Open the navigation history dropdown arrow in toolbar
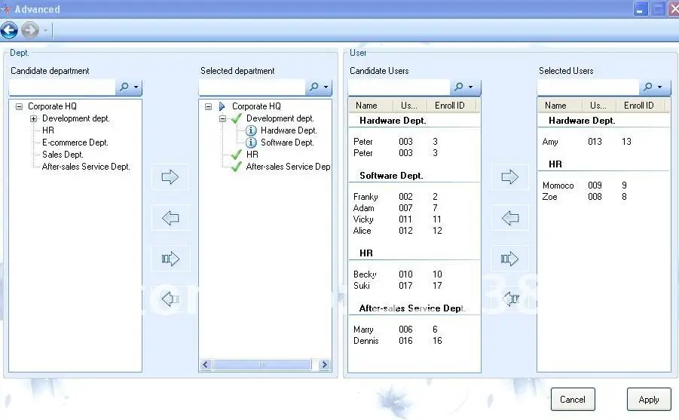The image size is (679, 420). 45,31
